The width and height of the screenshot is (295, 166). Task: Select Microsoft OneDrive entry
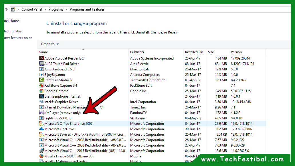[x=59, y=129]
